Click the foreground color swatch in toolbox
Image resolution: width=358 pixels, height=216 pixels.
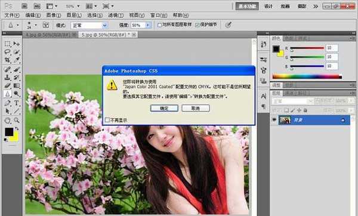point(9,132)
